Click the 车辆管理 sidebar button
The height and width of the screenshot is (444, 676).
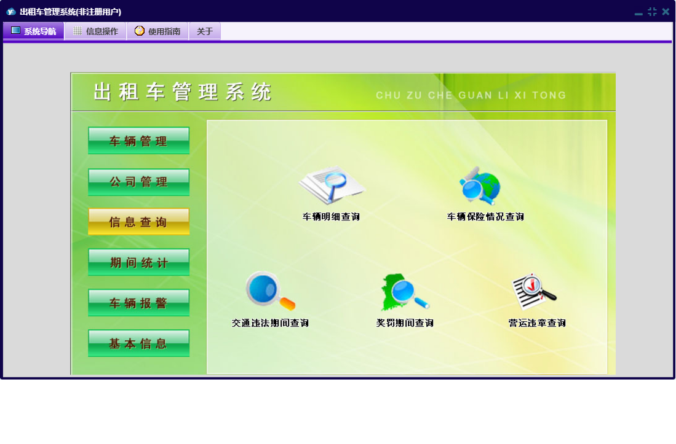(138, 140)
